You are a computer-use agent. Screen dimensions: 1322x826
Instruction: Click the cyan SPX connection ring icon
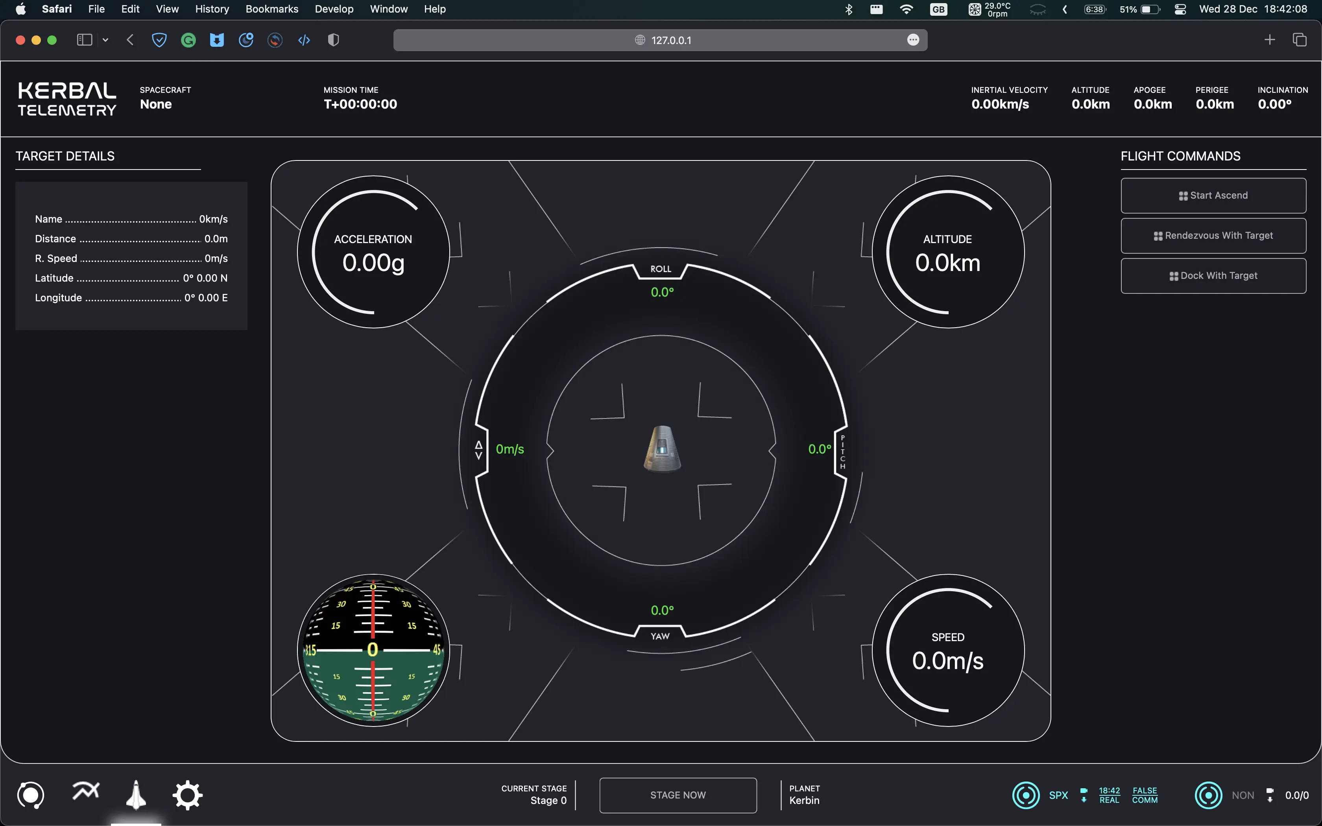click(1026, 795)
